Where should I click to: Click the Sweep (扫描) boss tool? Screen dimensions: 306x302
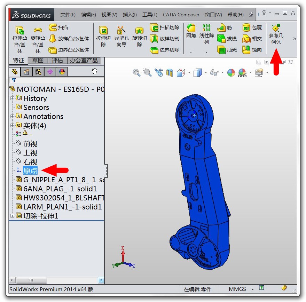point(58,27)
